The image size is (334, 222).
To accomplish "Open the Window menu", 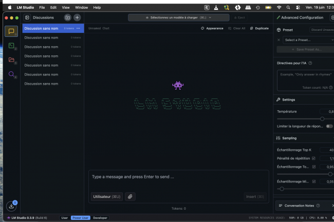I will point(81,8).
